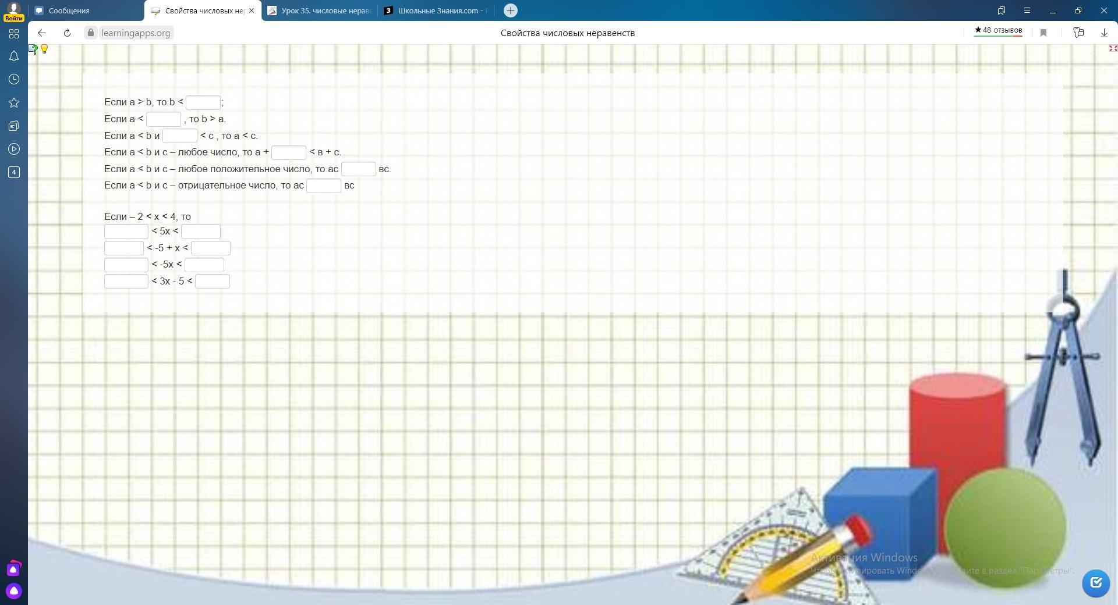Open collections icon in sidebar

tap(14, 126)
